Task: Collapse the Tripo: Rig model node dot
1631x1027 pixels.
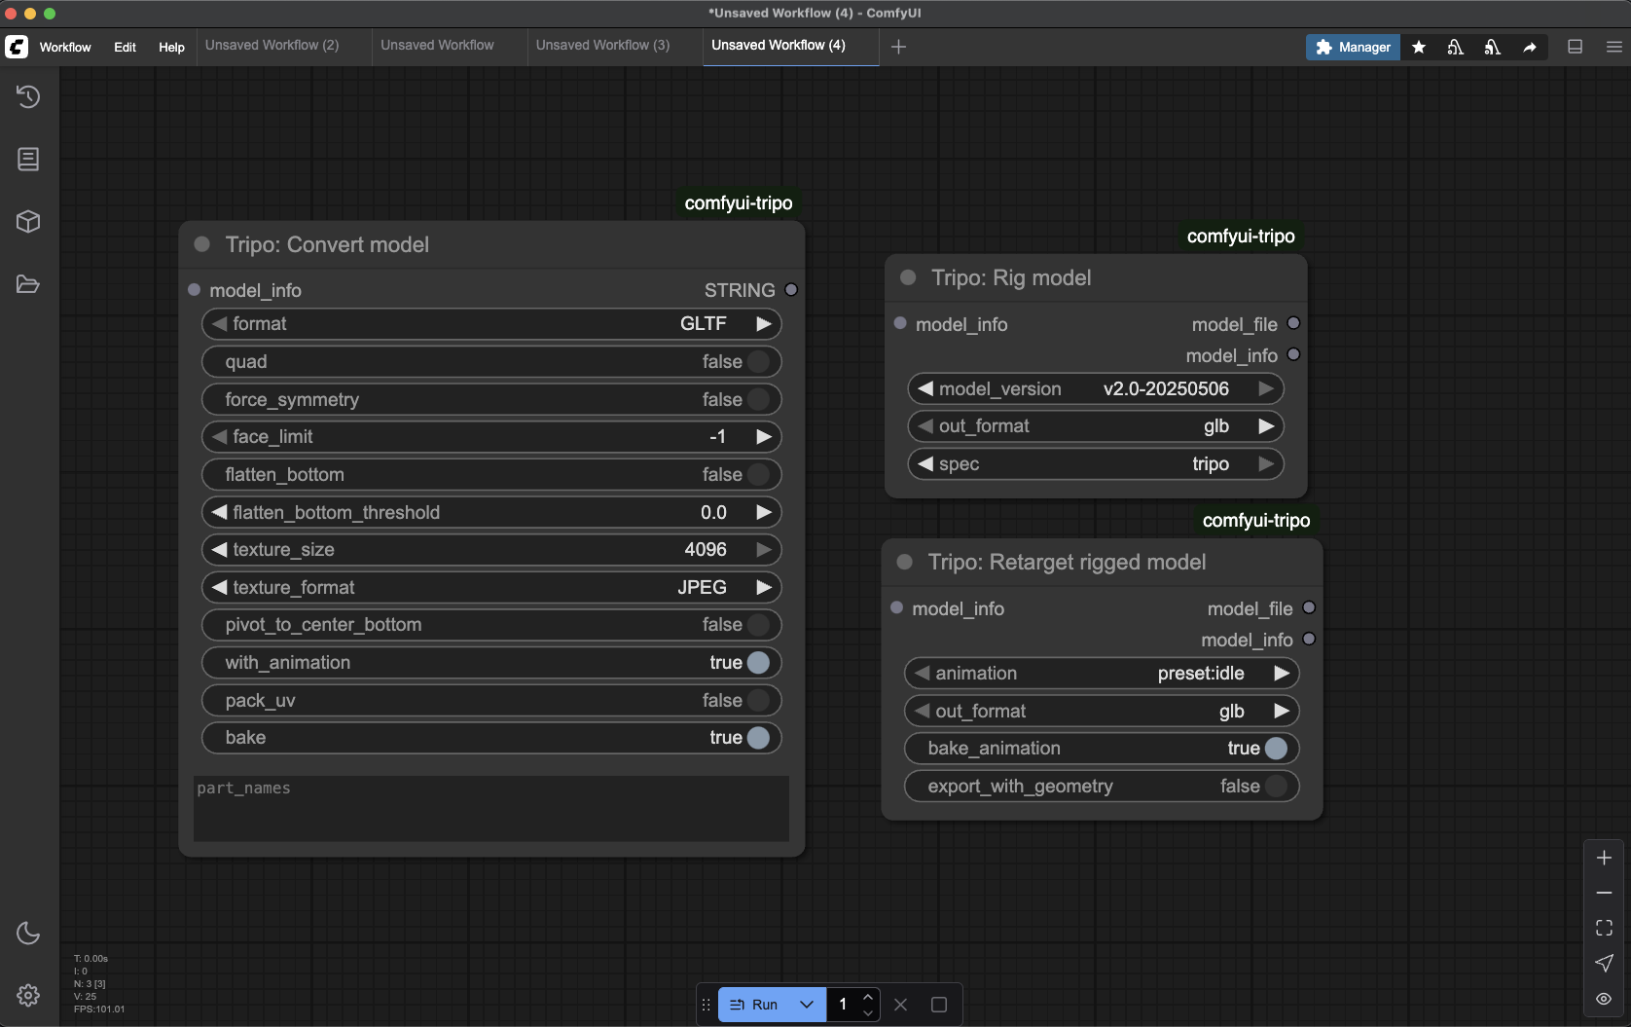Action: tap(908, 277)
